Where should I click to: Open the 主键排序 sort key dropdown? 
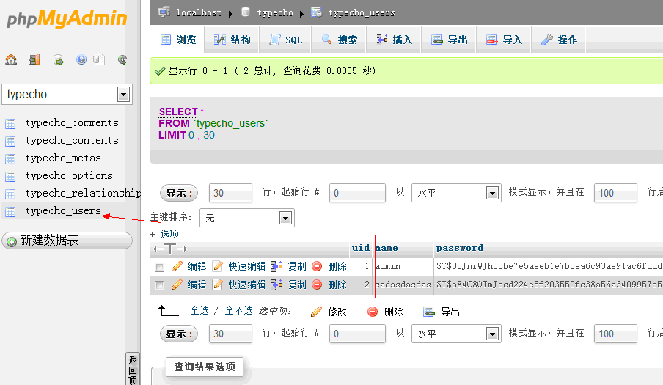(x=247, y=218)
